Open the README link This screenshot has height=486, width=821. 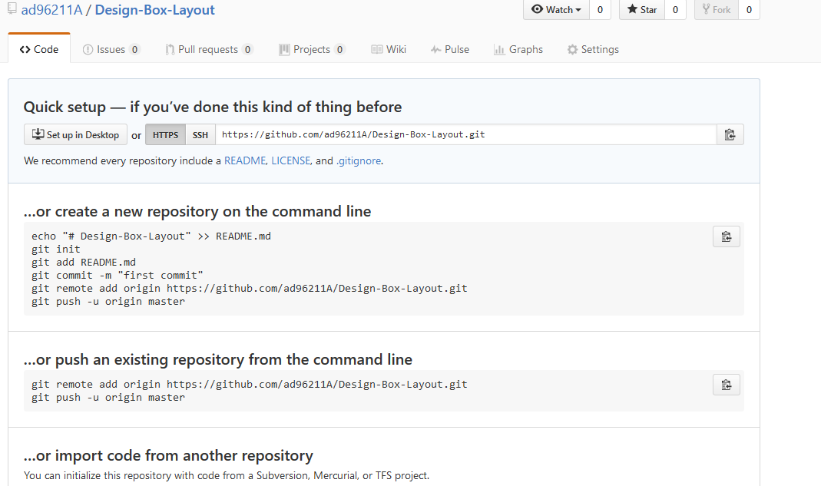(x=245, y=161)
